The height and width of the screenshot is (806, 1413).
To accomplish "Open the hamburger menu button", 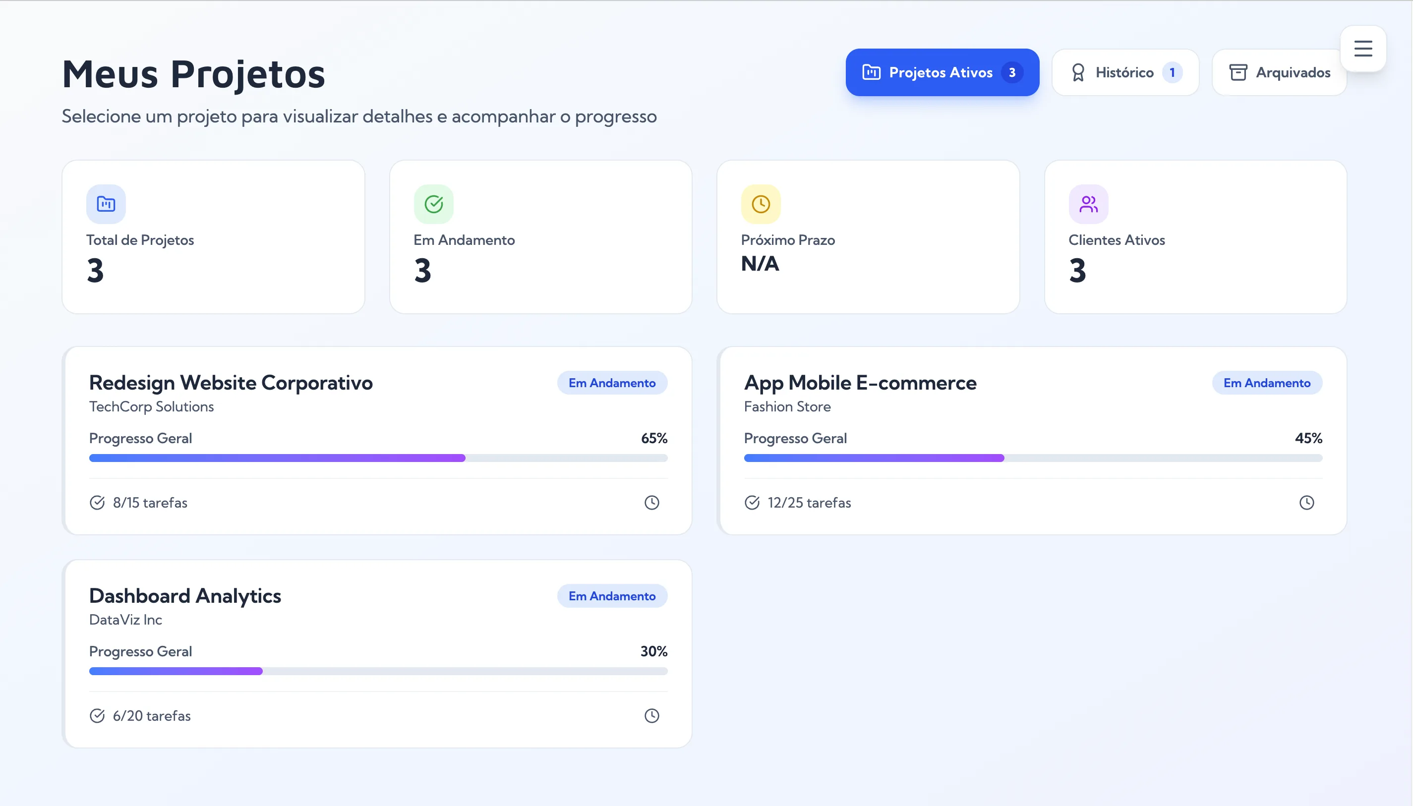I will click(x=1362, y=49).
